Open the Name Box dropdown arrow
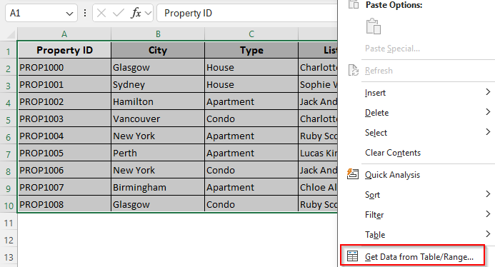 pyautogui.click(x=69, y=14)
